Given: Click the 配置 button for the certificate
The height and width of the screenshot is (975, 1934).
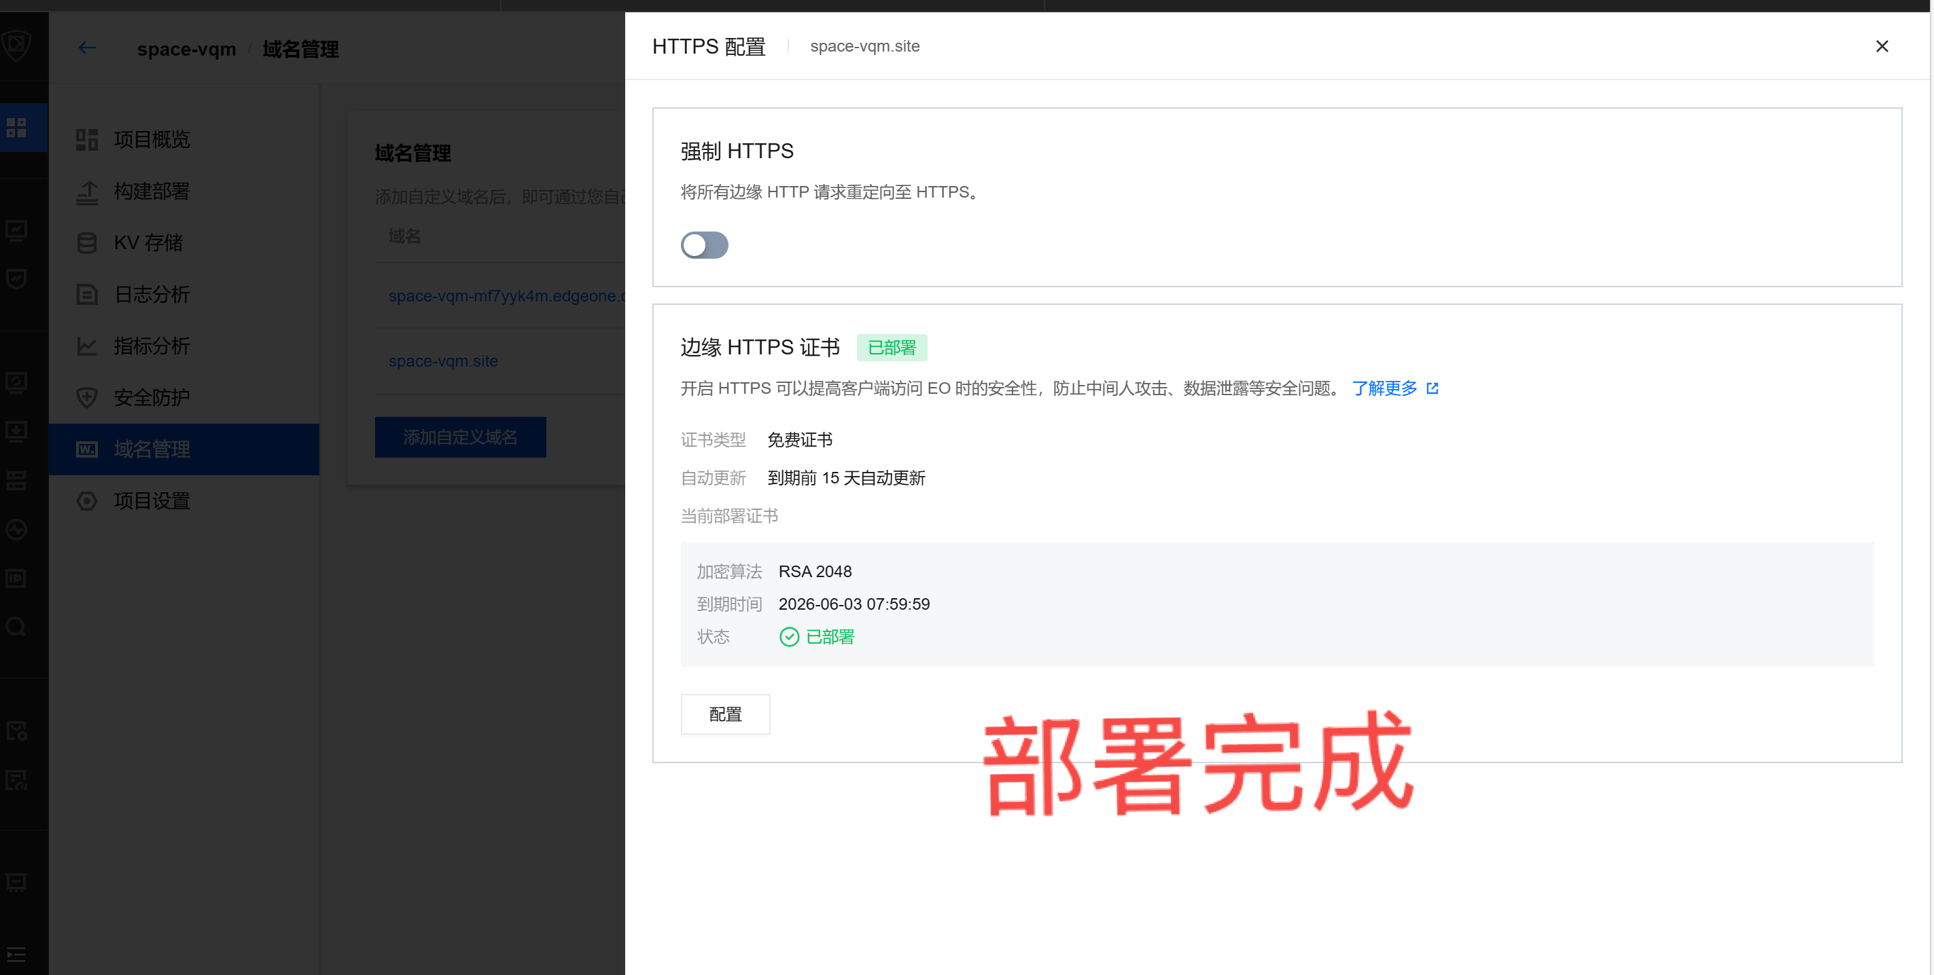Looking at the screenshot, I should tap(724, 714).
